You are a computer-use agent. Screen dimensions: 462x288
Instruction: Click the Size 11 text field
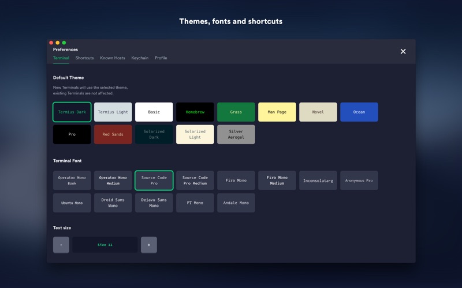tap(105, 245)
